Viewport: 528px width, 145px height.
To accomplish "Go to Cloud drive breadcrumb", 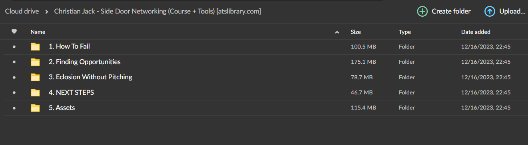I will (22, 11).
